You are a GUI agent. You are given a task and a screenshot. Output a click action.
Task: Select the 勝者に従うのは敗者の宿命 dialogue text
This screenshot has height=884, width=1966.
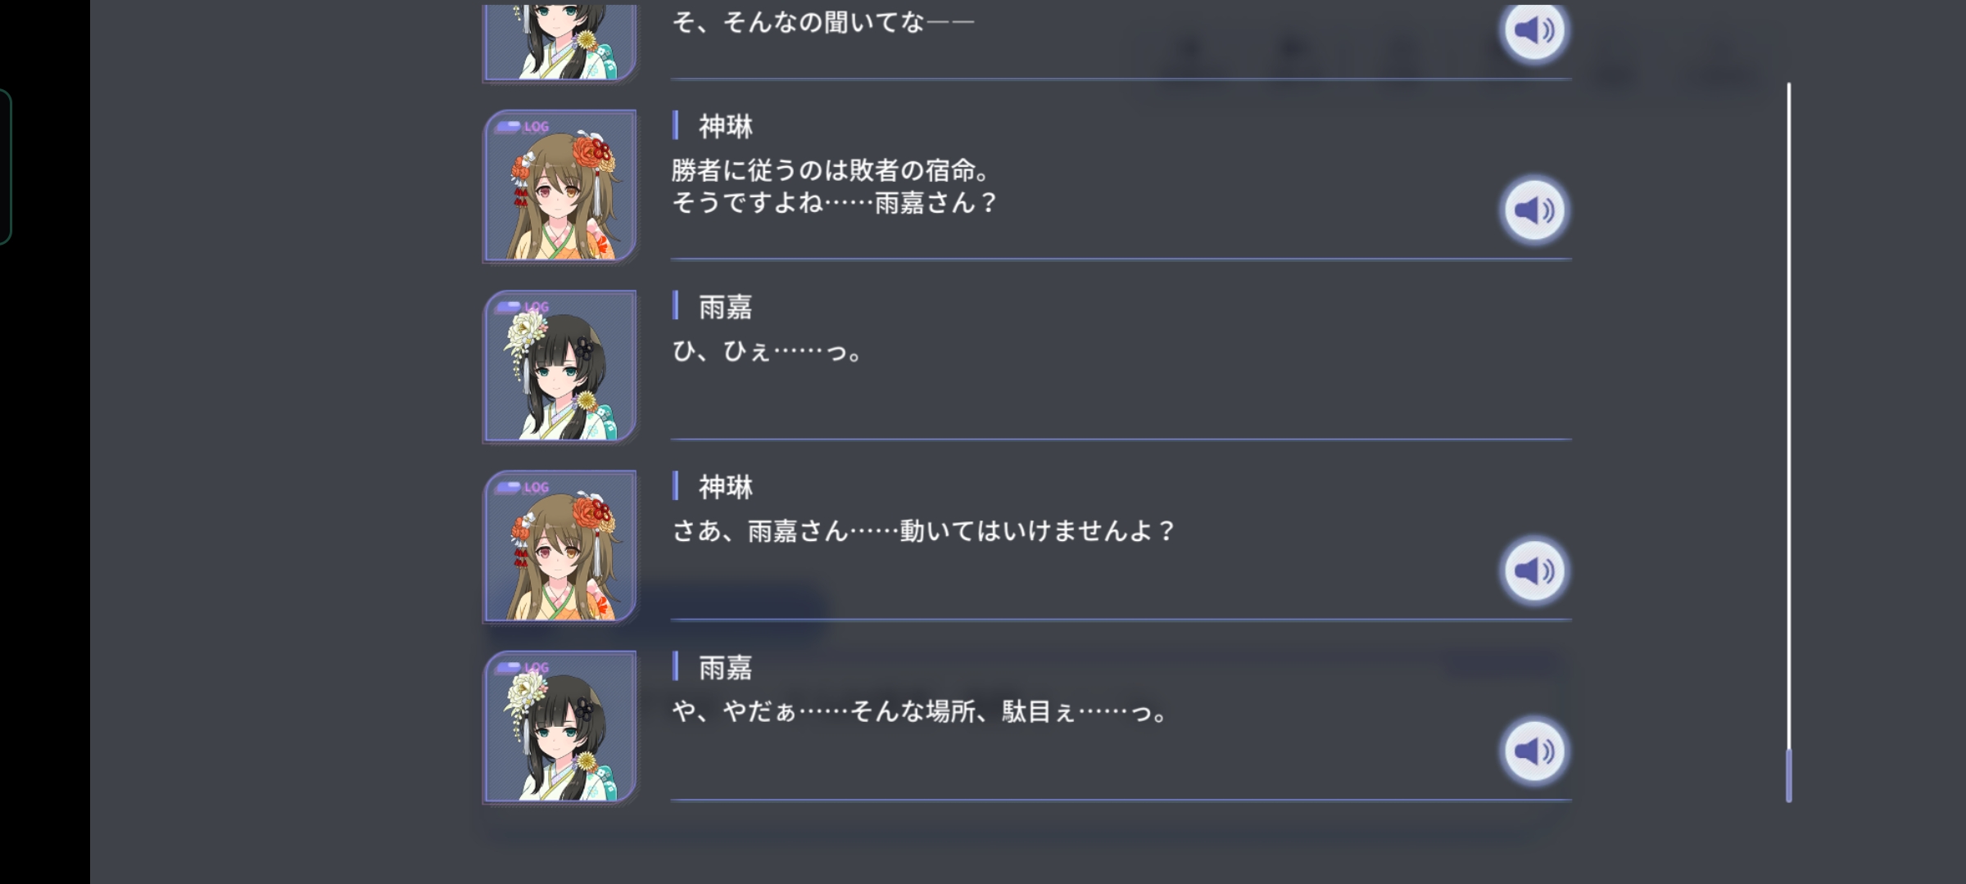pyautogui.click(x=834, y=186)
